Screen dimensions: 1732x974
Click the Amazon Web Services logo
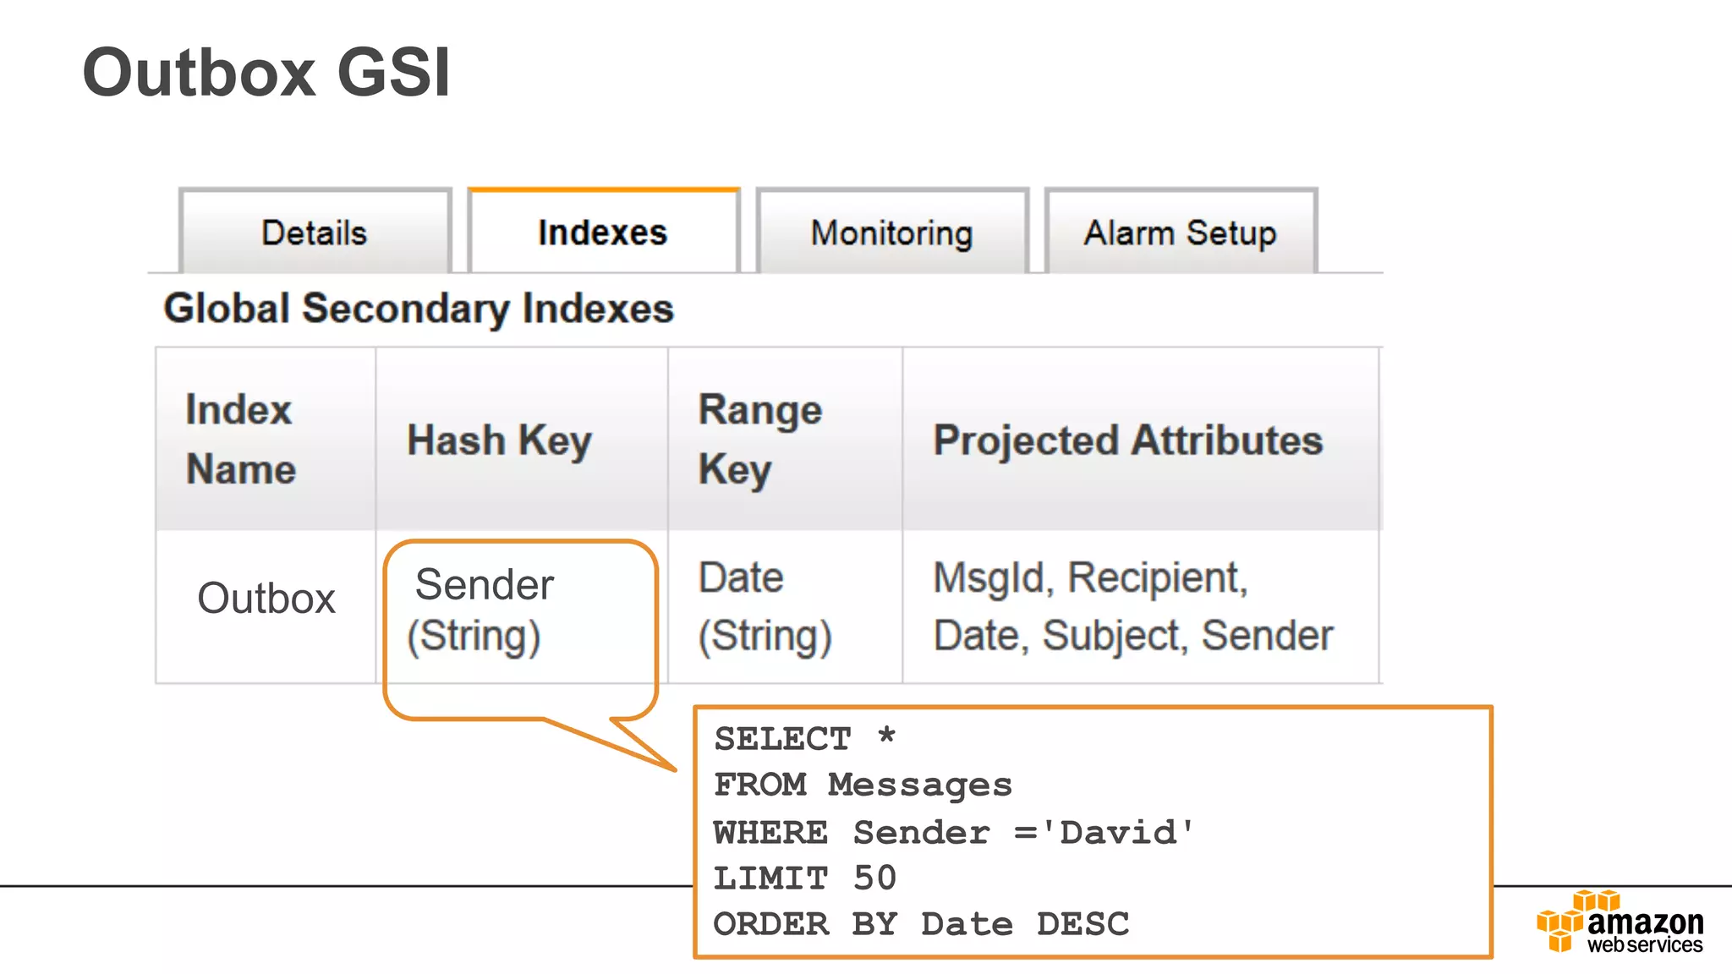point(1620,922)
